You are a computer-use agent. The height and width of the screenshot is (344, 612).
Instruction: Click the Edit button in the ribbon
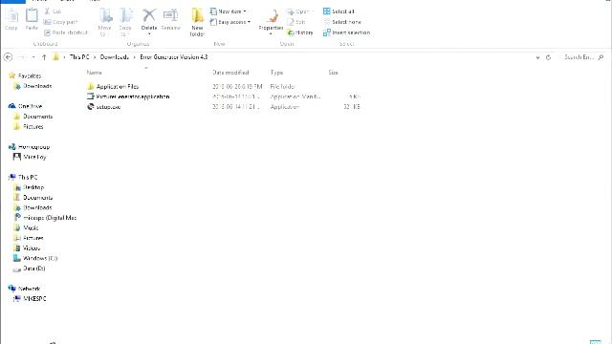coord(296,22)
